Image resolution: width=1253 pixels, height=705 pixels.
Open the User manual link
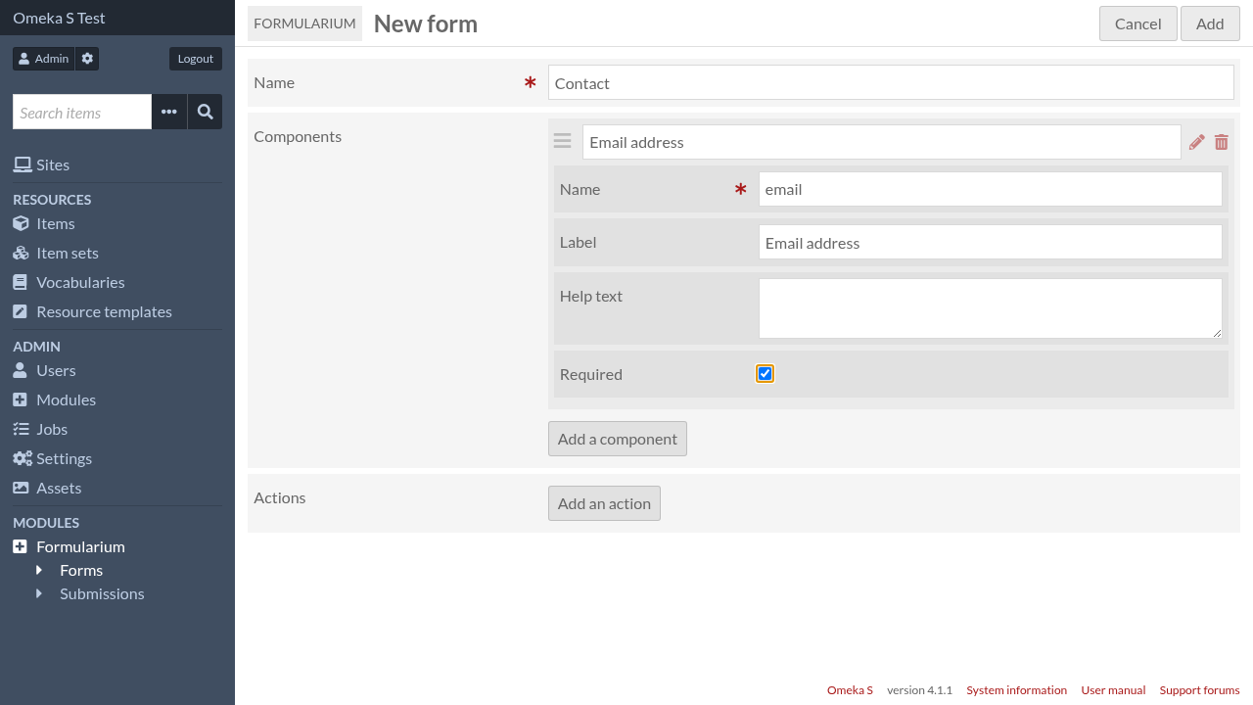[x=1113, y=689]
